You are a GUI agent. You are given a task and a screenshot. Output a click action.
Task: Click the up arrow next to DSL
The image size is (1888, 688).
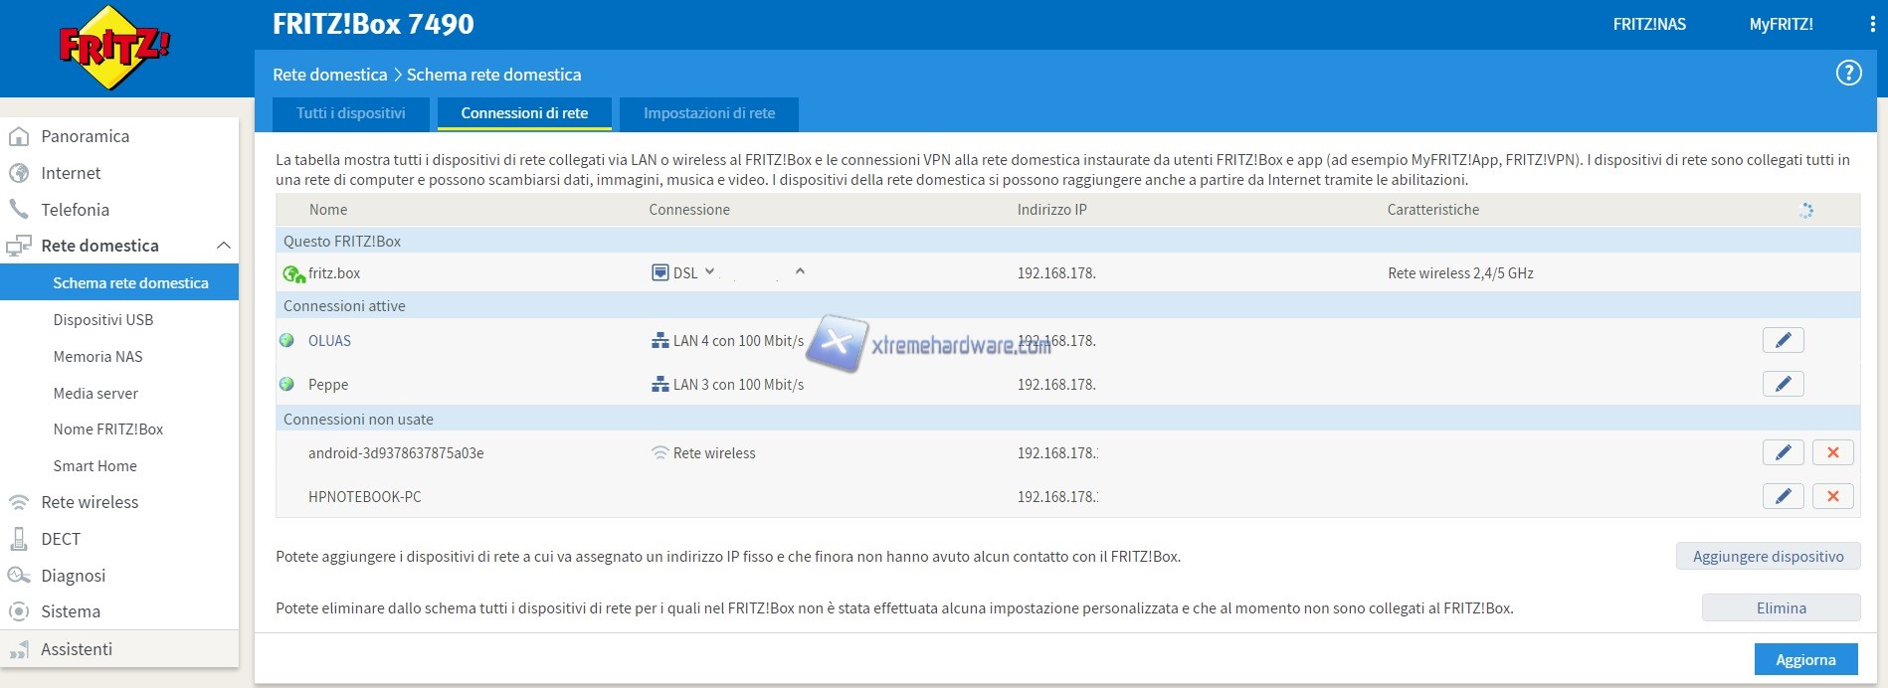tap(800, 271)
